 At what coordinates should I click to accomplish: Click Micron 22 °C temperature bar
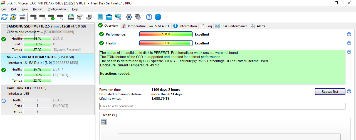[37, 81]
